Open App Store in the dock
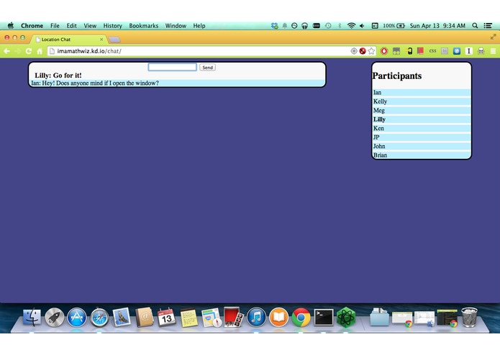Screen dimensions: 500x355 coord(77,317)
